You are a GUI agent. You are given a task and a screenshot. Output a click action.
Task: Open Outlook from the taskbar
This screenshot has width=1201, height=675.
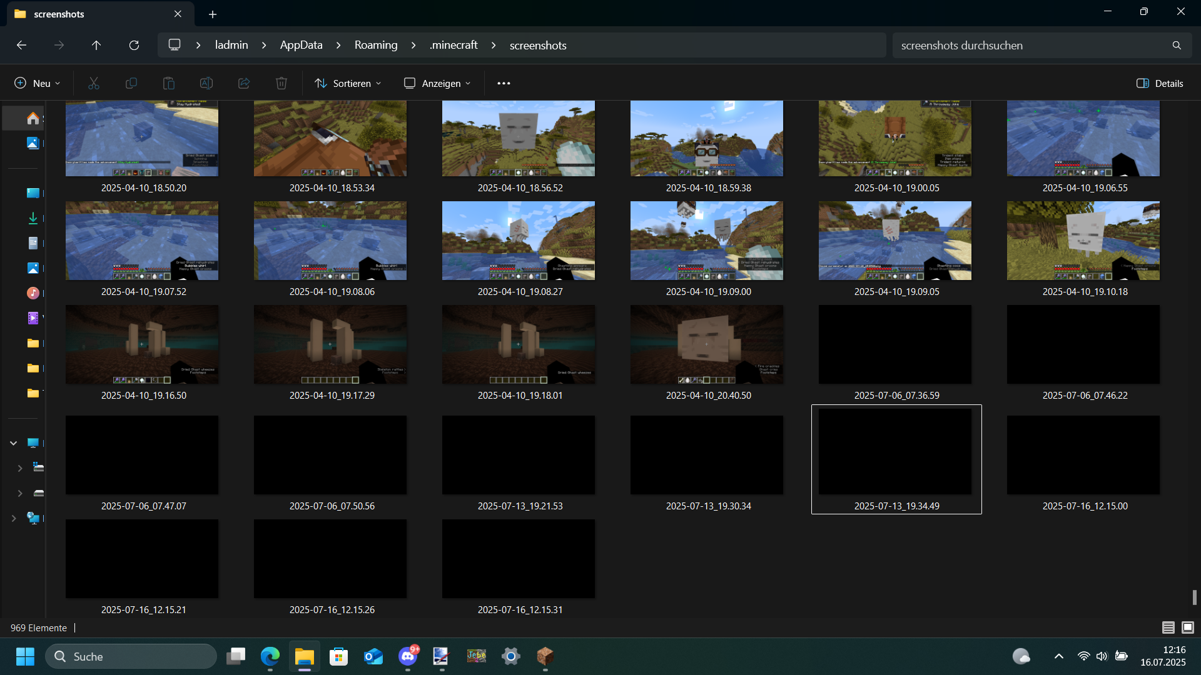(x=373, y=656)
